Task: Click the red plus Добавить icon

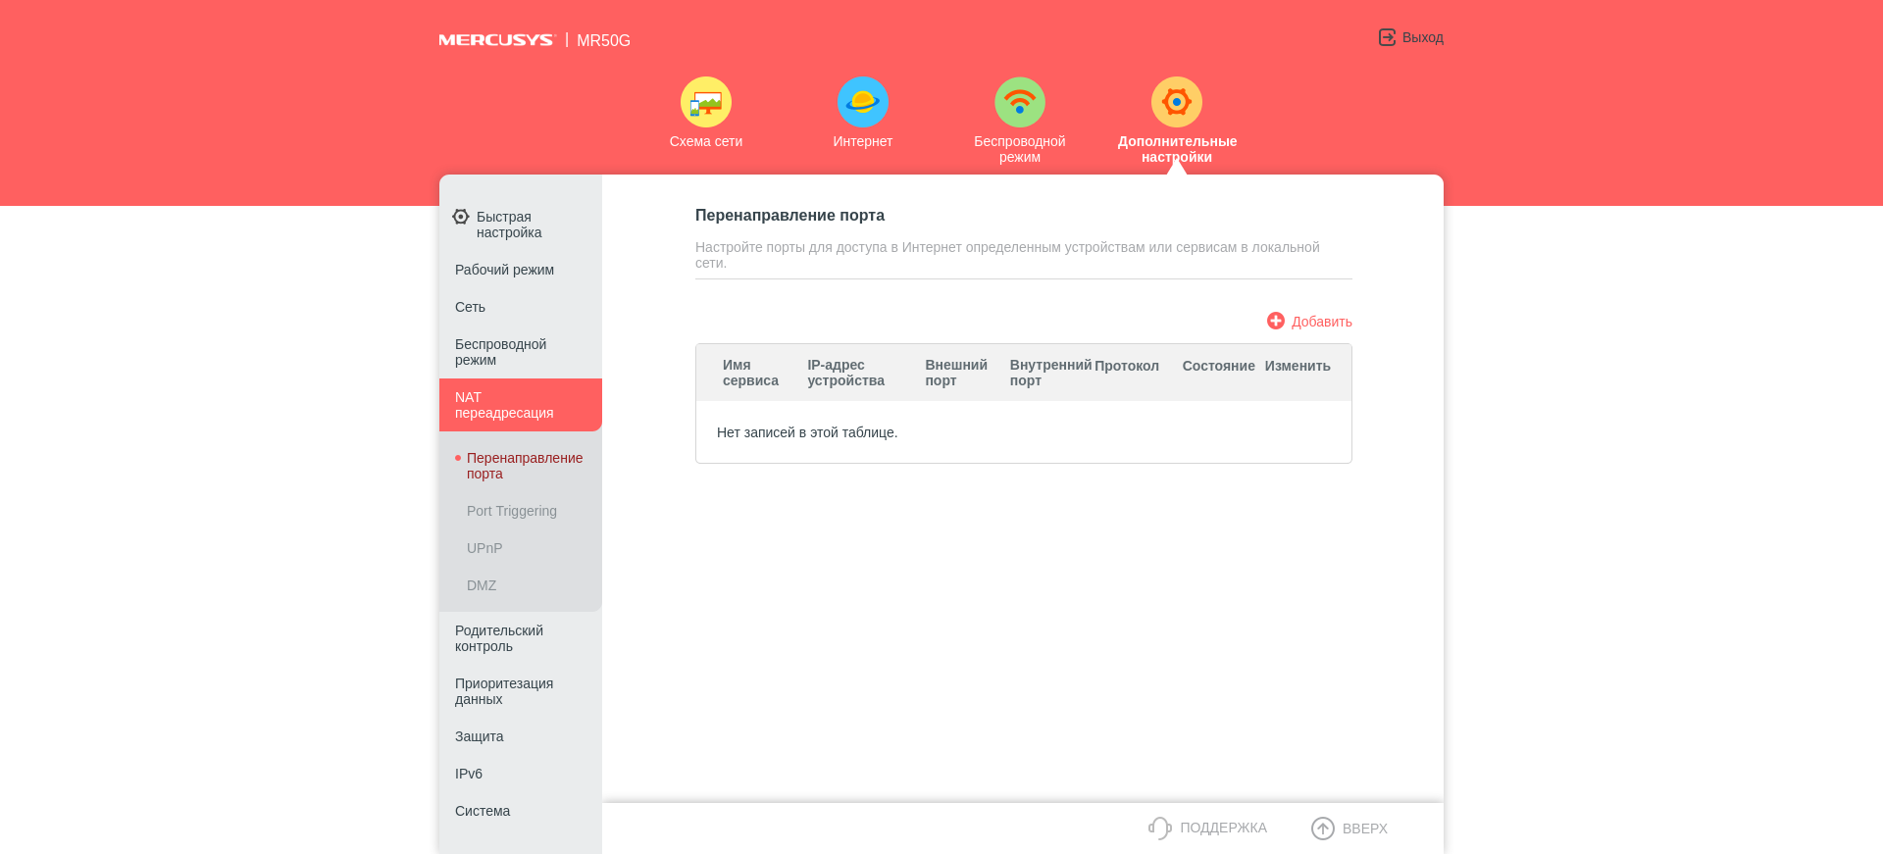Action: tap(1276, 321)
